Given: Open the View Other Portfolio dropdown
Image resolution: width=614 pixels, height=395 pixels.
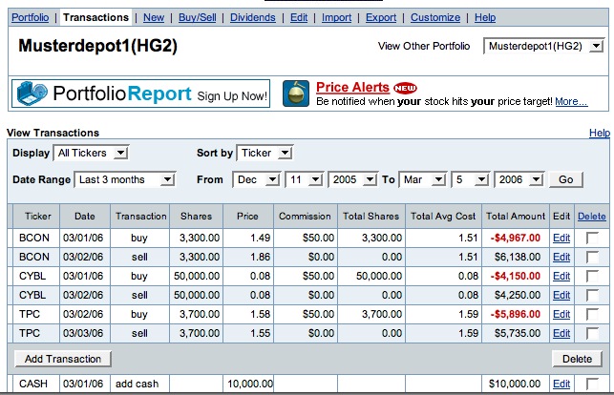Looking at the screenshot, I should 544,46.
